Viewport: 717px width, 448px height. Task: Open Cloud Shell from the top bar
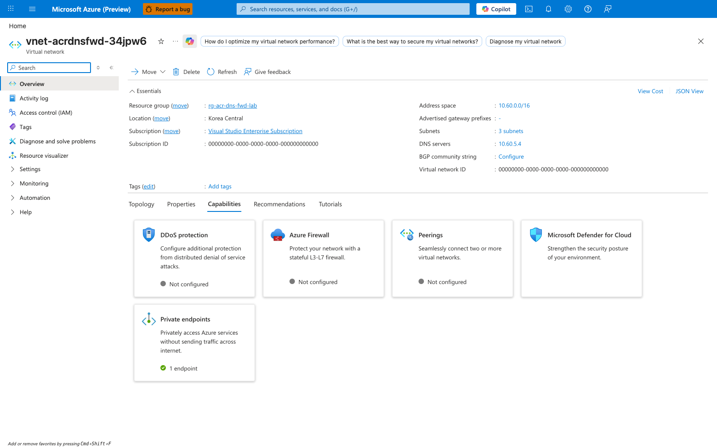[529, 9]
